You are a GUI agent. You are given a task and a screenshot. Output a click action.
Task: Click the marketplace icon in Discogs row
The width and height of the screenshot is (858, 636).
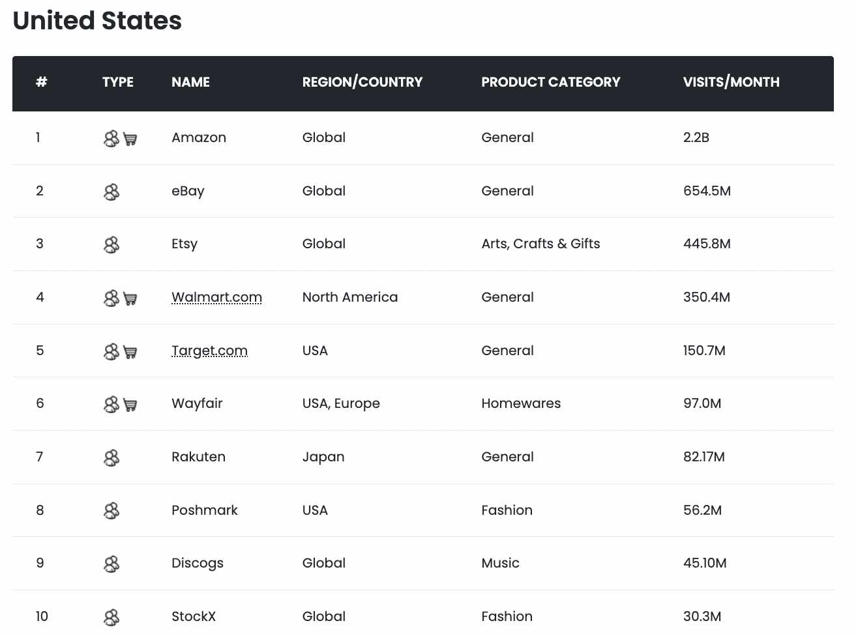111,564
